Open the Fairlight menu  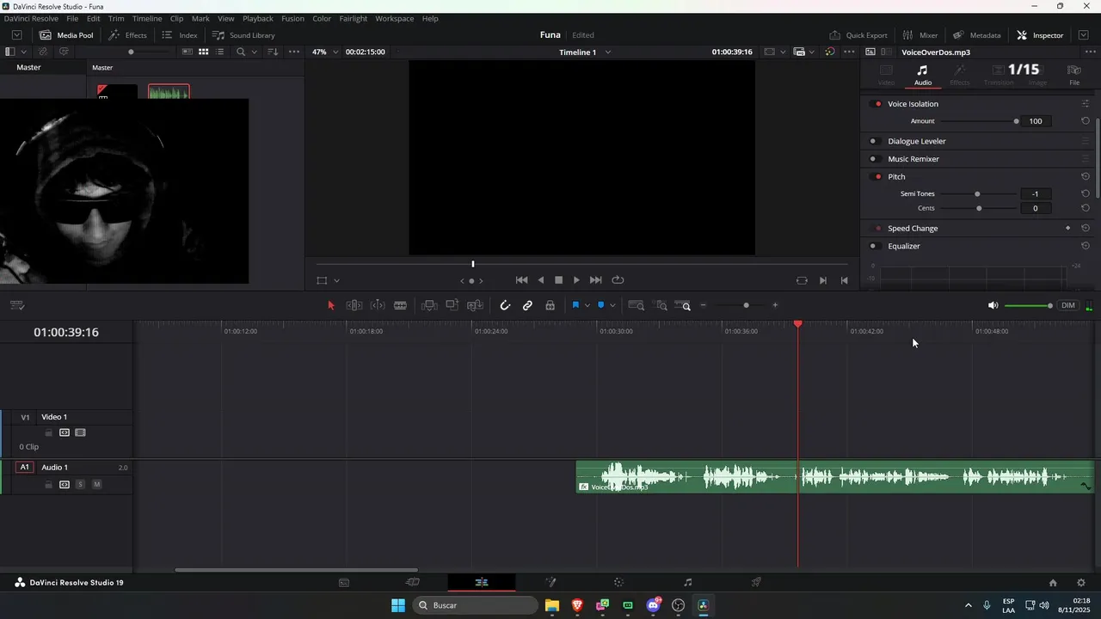click(353, 18)
